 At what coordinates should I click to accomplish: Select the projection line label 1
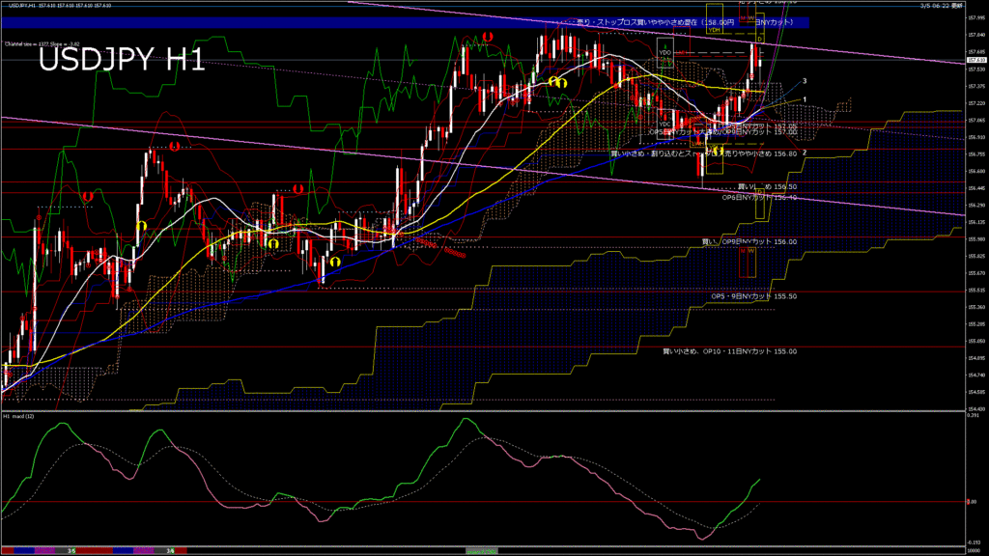point(805,99)
